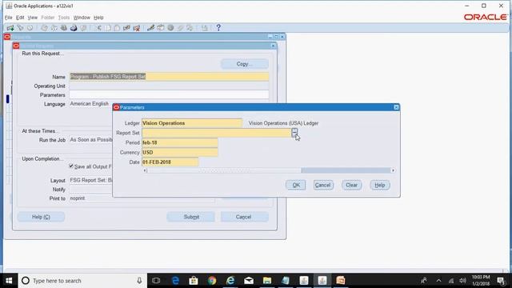
Task: Click the Windows search box
Action: 82,281
